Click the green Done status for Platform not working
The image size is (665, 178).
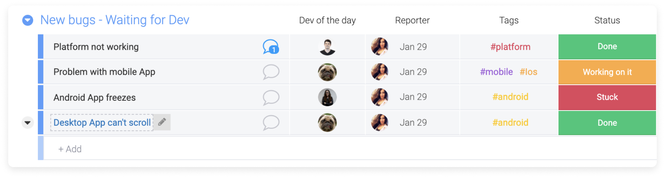click(607, 47)
